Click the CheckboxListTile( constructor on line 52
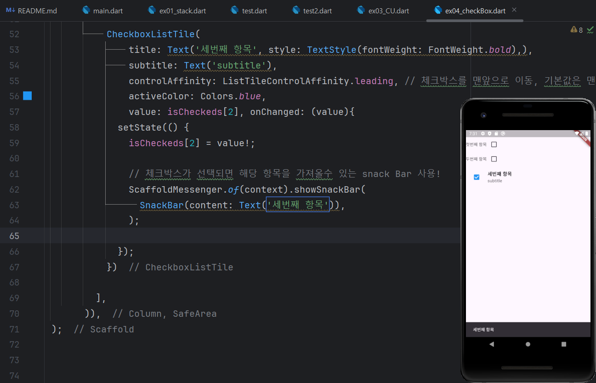Viewport: 596px width, 383px height. click(153, 34)
